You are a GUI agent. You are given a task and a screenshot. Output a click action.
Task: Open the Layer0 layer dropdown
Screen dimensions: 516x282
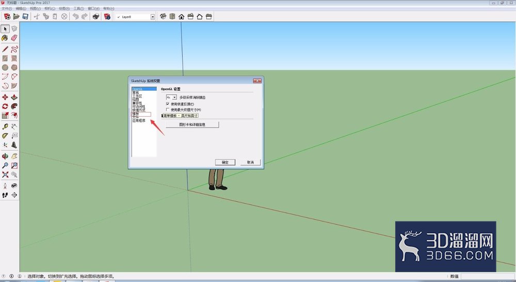pos(153,17)
